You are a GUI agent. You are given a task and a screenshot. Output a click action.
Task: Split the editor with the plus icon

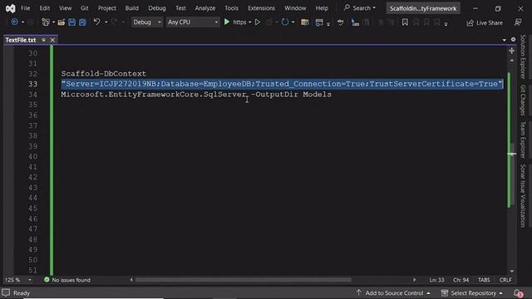pos(512,51)
